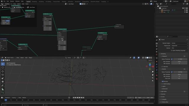189x106 pixels.
Task: Open the Object Mode dropdown
Action: (10, 58)
